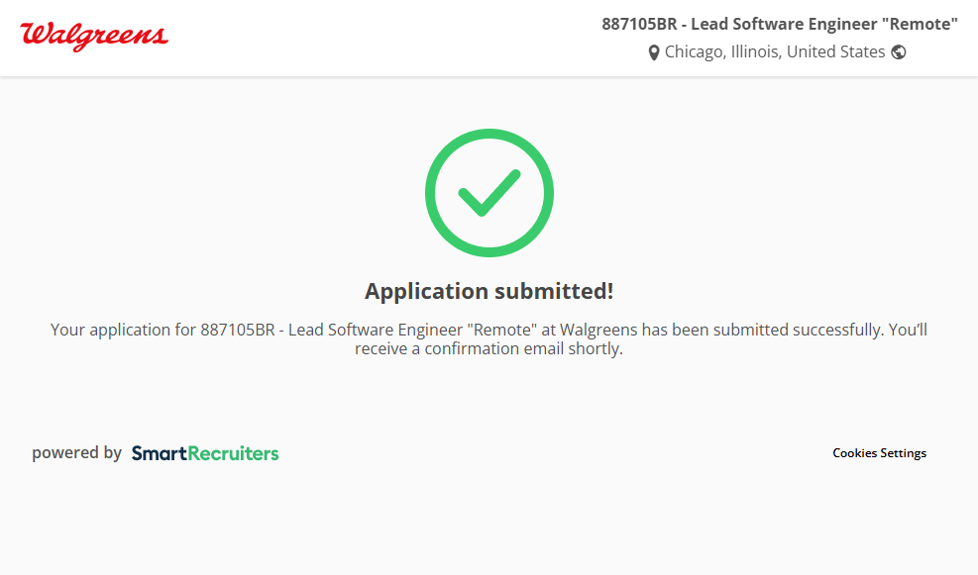Open Cookies Settings
Screen dimensions: 978x575
pyautogui.click(x=879, y=453)
